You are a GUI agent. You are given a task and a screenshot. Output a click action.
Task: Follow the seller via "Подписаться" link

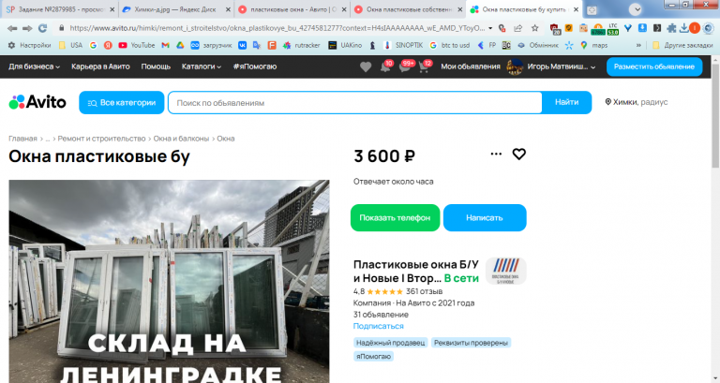coord(379,326)
